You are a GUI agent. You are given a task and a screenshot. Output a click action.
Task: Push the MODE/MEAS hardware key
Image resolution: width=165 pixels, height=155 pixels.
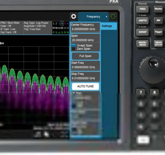(142, 43)
